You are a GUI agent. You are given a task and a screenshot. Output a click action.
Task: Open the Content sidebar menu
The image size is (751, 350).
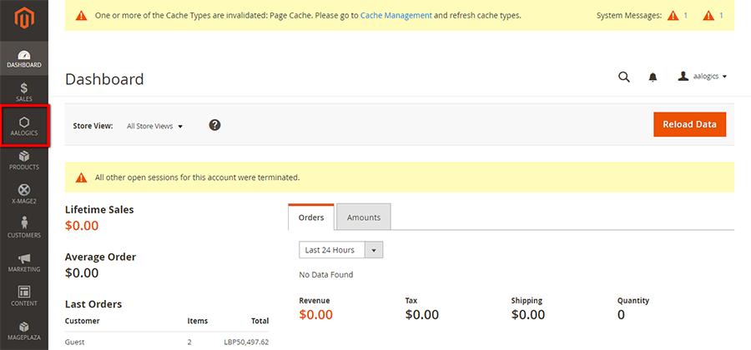click(x=24, y=297)
